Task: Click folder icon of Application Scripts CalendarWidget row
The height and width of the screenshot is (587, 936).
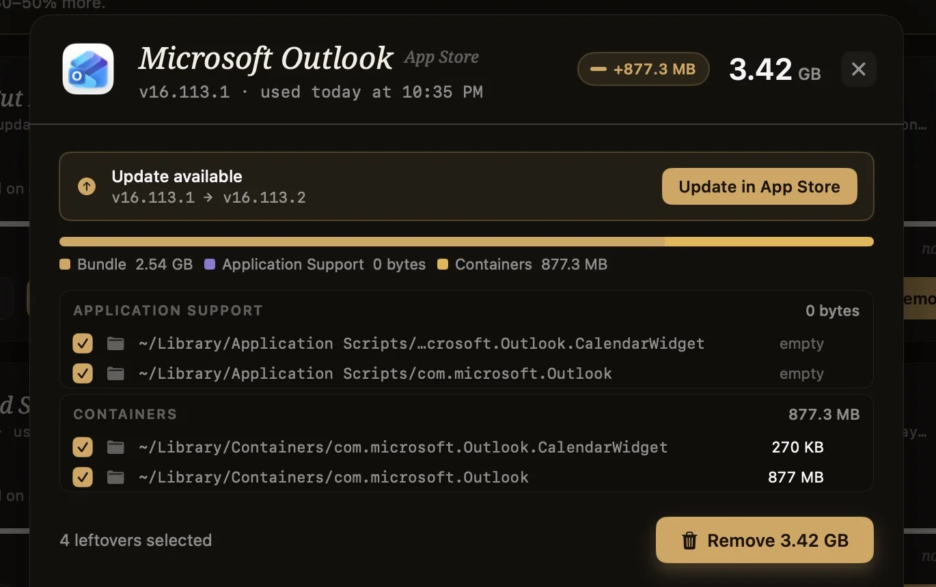Action: point(115,343)
